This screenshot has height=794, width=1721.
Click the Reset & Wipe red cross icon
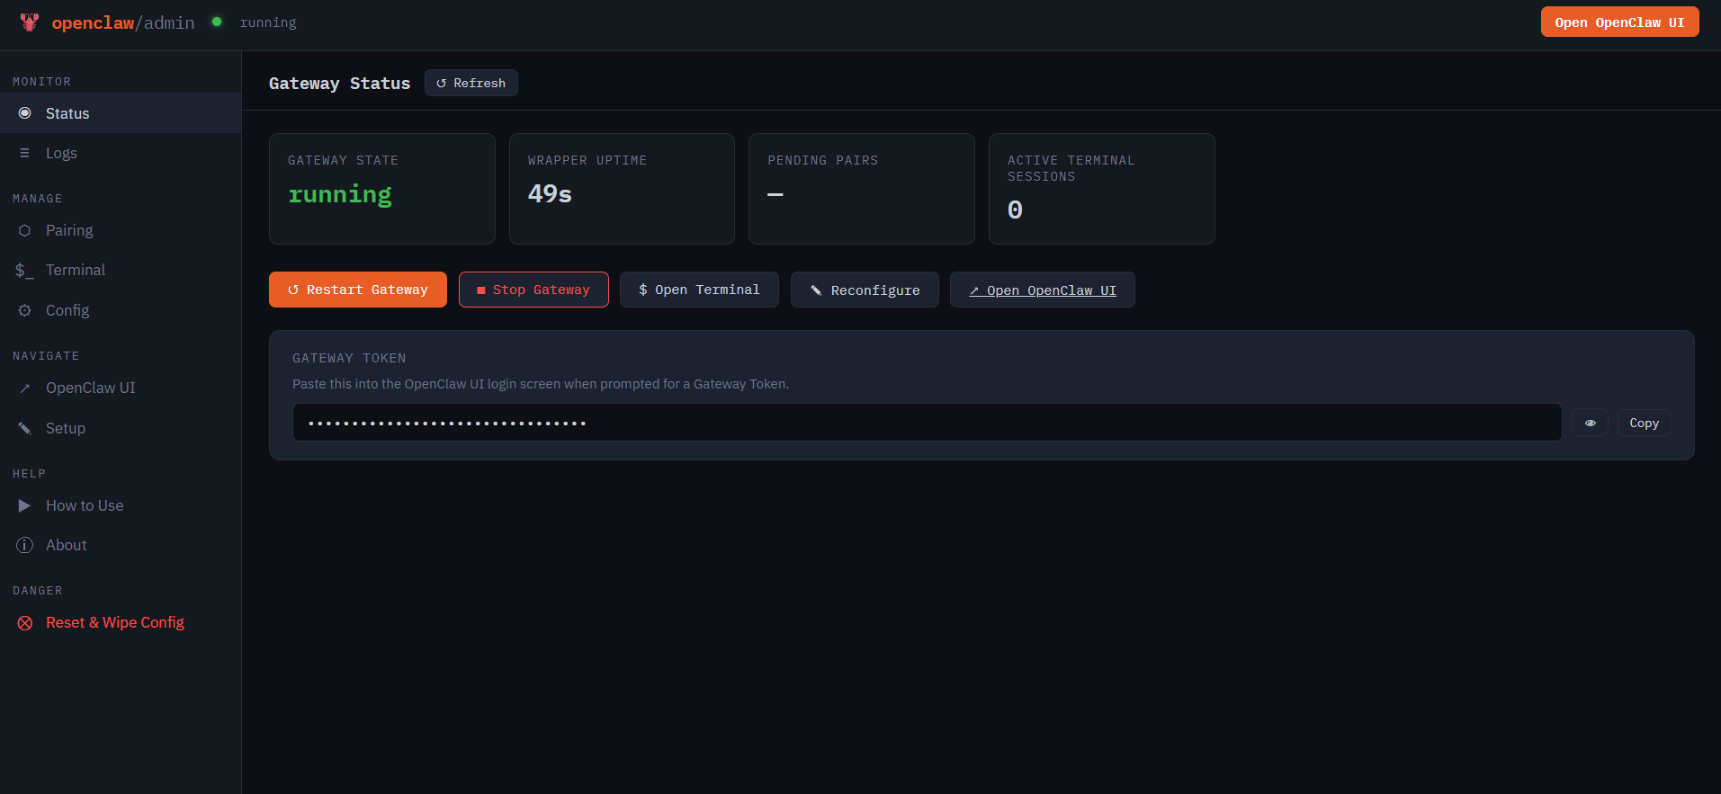(25, 623)
